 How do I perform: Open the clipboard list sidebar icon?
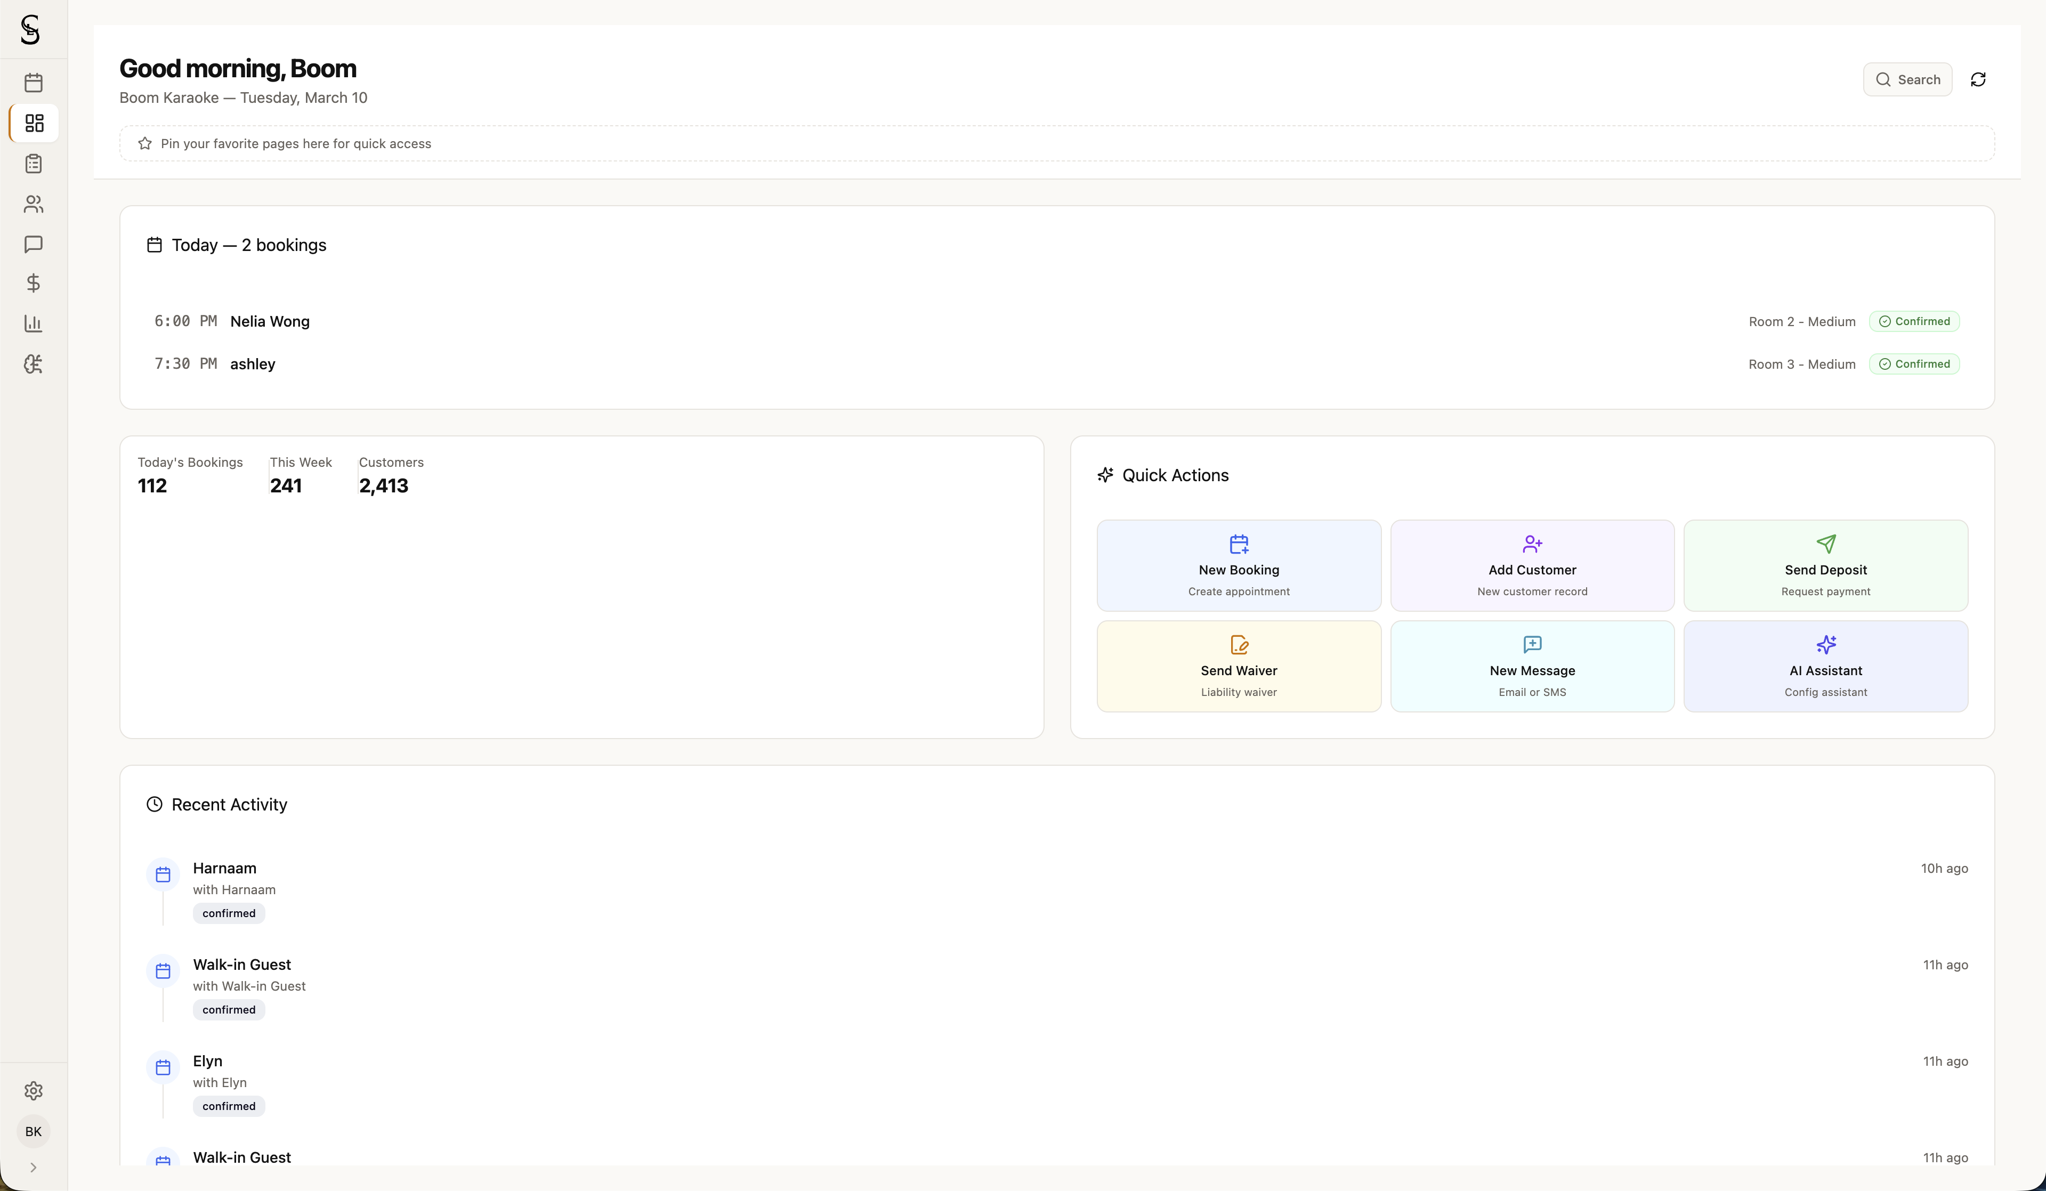(33, 164)
